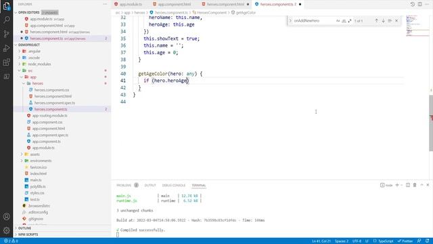Open Explorer more actions ellipsis
The height and width of the screenshot is (244, 433).
tap(105, 4)
